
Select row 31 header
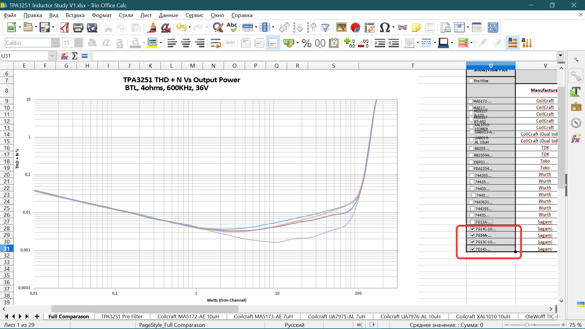(7, 249)
